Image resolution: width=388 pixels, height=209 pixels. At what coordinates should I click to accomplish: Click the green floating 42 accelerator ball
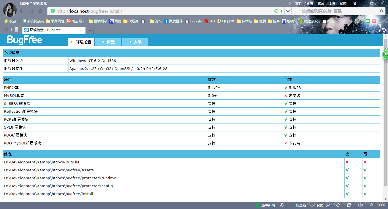pyautogui.click(x=386, y=54)
